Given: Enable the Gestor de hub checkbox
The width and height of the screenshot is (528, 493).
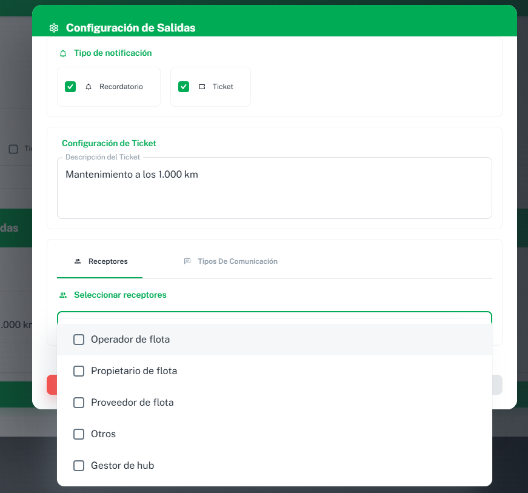Looking at the screenshot, I should [x=79, y=466].
